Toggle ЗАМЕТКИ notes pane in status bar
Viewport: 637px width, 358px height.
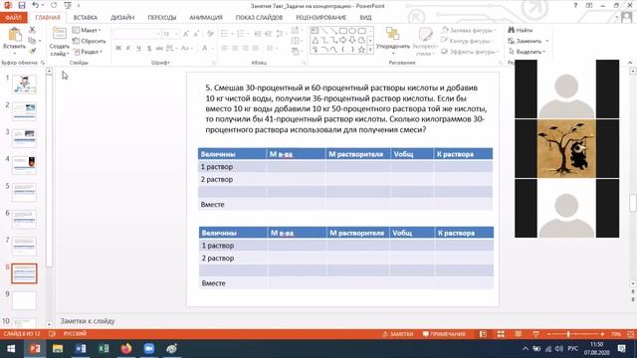click(x=398, y=334)
